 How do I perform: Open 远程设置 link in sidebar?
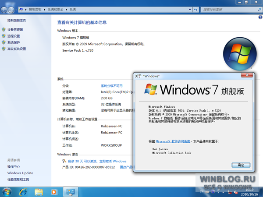coord(14,36)
